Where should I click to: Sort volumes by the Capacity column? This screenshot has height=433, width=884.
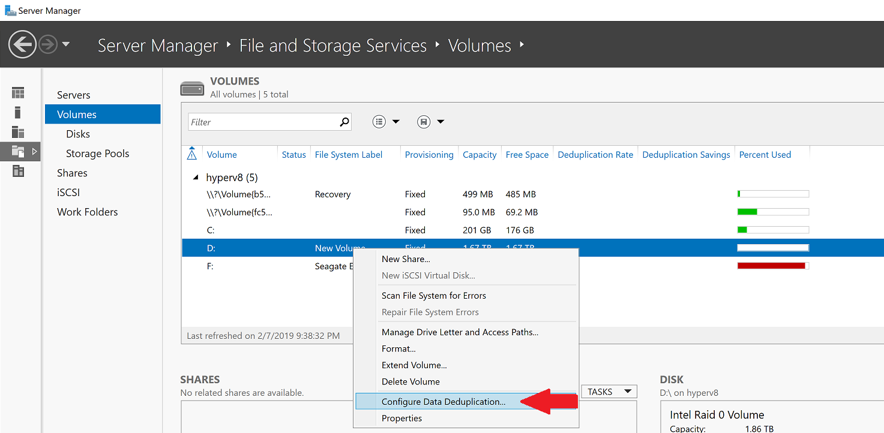[x=479, y=154]
